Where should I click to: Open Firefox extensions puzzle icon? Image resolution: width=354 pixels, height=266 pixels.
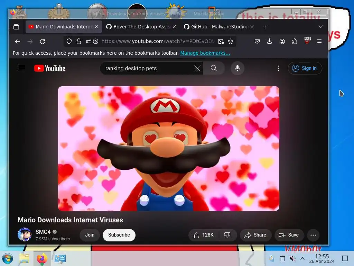(x=295, y=41)
